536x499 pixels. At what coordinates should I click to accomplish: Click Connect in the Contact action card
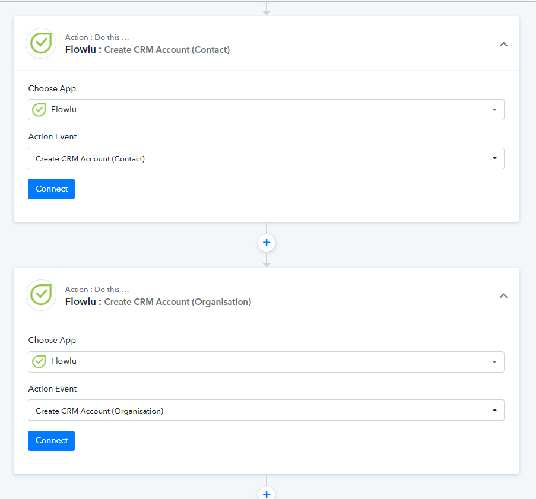[51, 189]
